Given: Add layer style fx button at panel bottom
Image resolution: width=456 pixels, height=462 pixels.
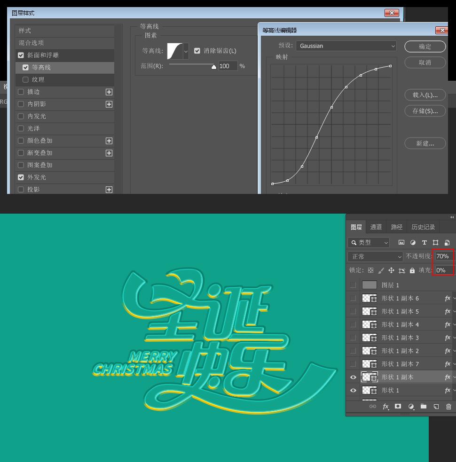Looking at the screenshot, I should 385,407.
